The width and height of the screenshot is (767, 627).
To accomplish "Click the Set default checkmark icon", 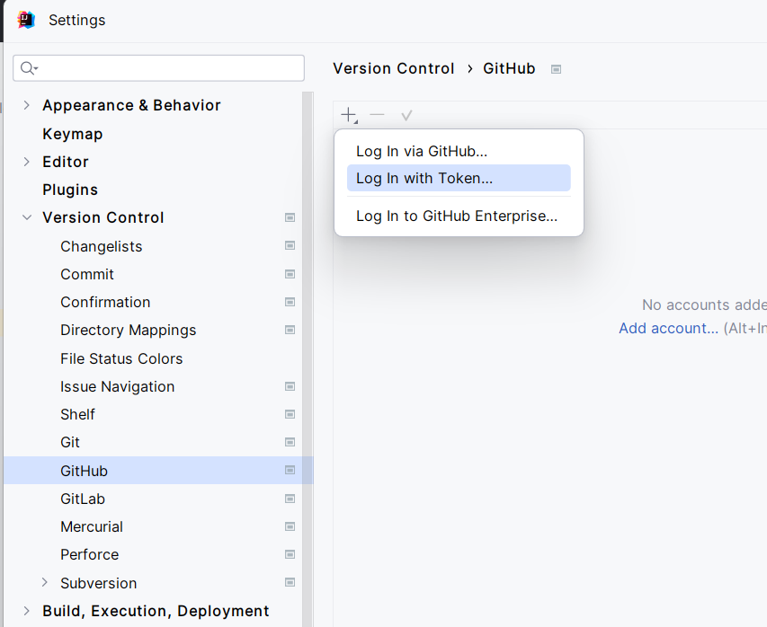I will [x=406, y=116].
